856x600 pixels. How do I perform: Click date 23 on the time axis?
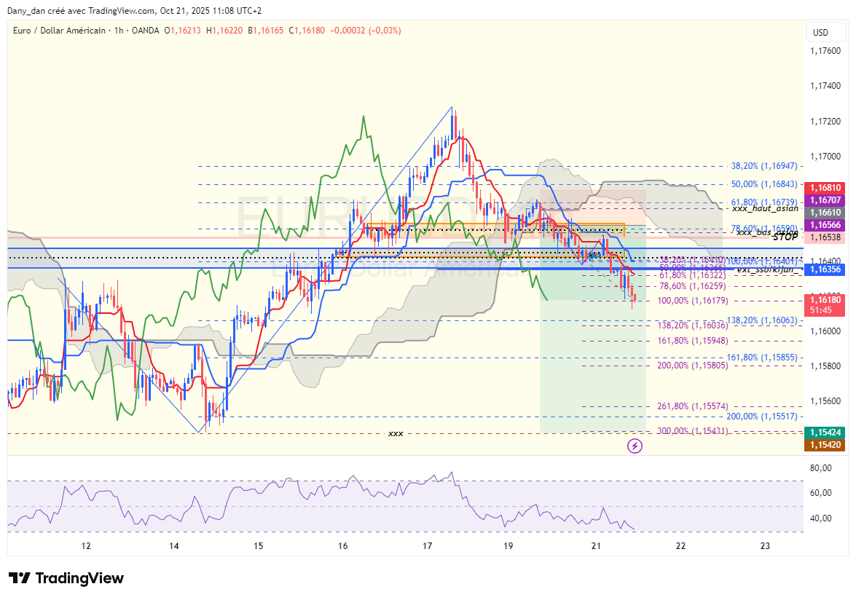pos(766,546)
